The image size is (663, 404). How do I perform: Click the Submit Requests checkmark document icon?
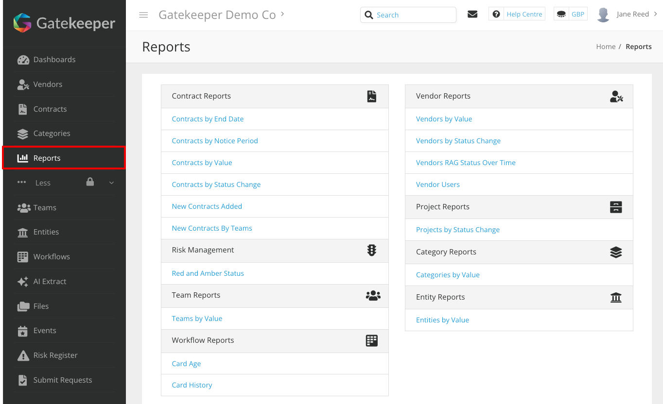(23, 380)
